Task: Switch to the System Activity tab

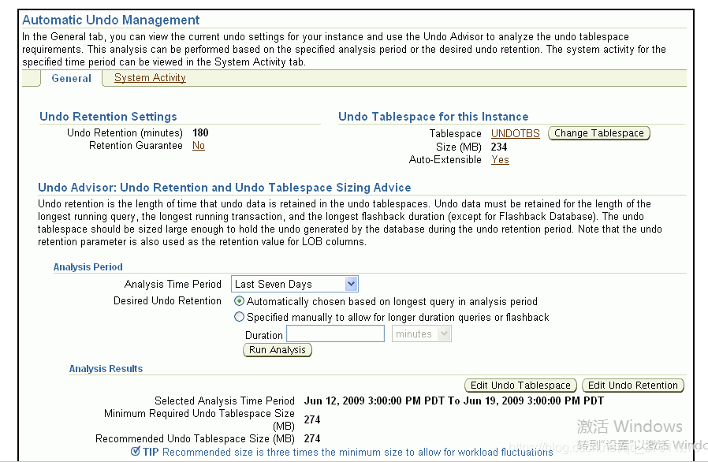Action: coord(150,78)
